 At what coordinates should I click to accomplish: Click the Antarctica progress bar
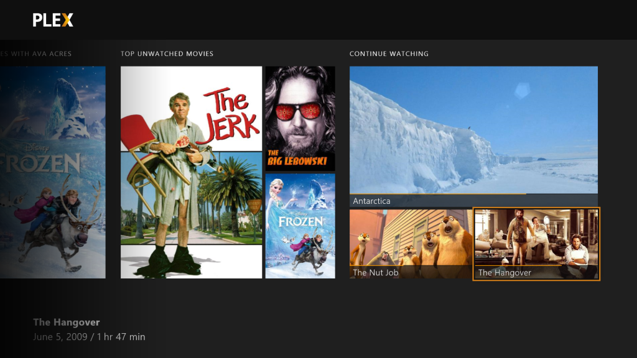[473, 194]
